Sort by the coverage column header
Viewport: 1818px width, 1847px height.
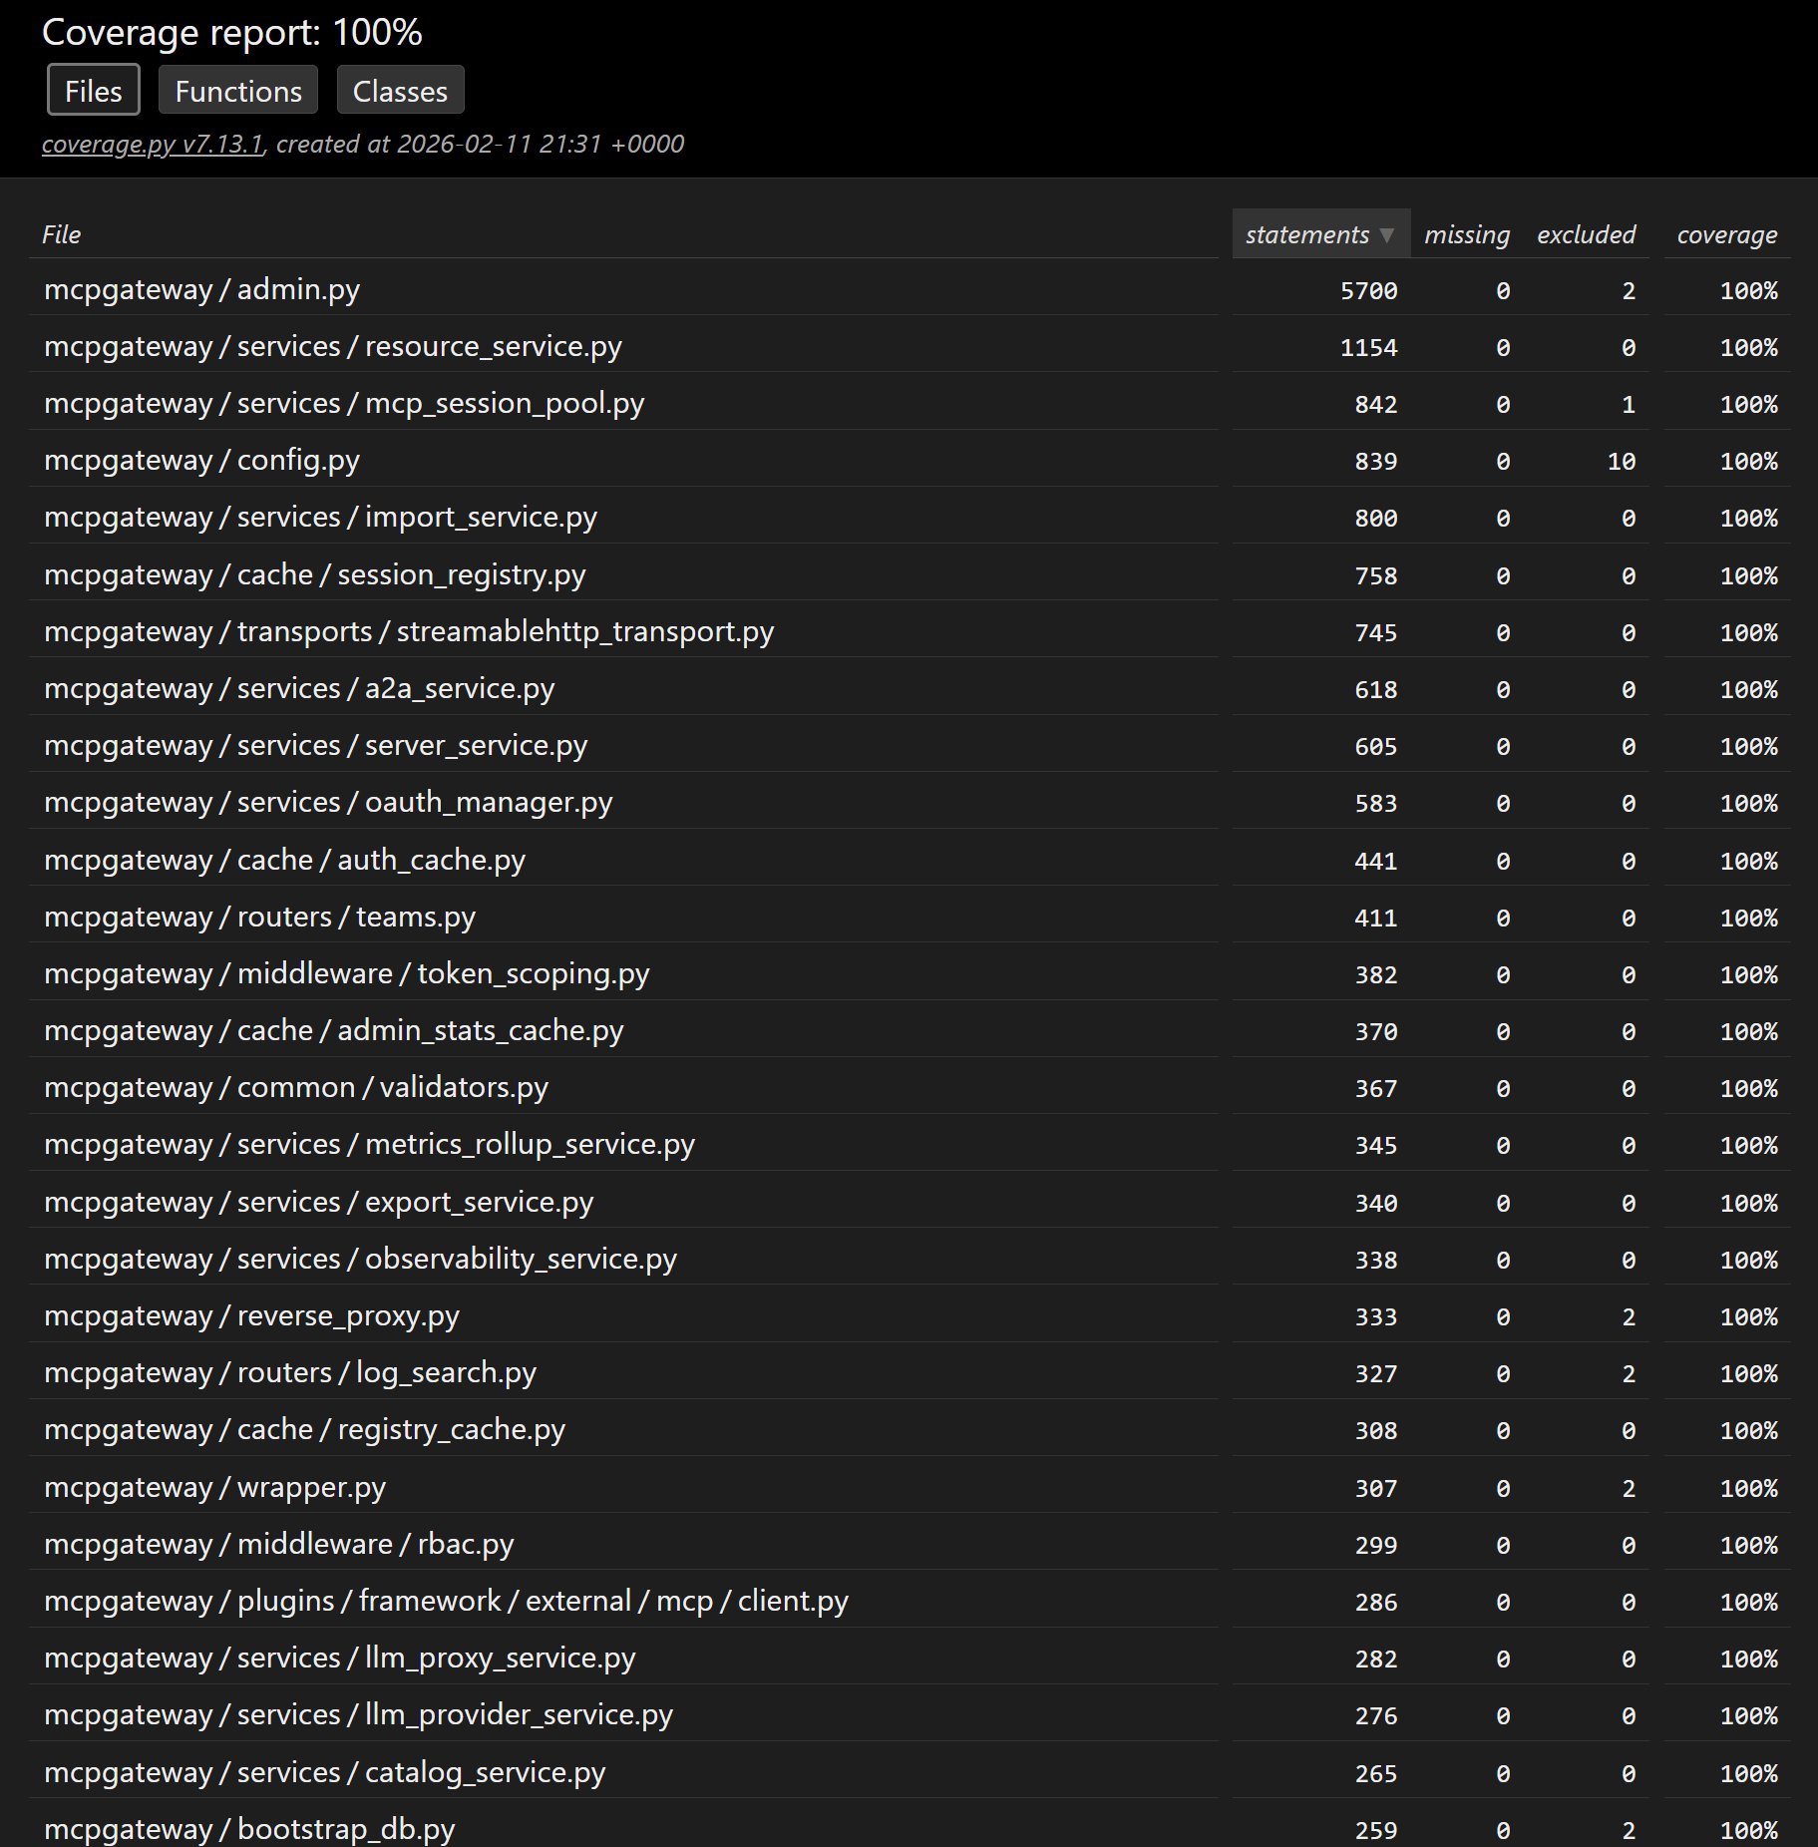click(1726, 235)
